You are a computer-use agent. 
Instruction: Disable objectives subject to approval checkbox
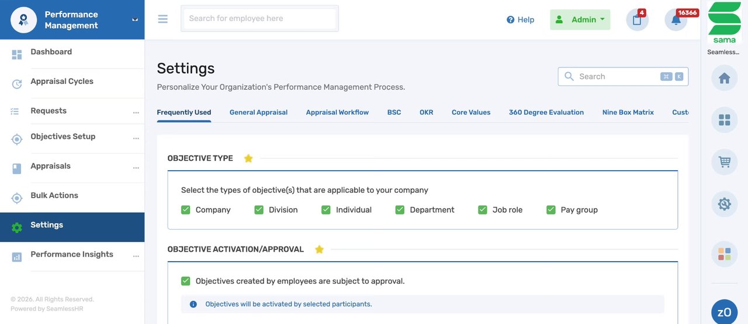(186, 281)
